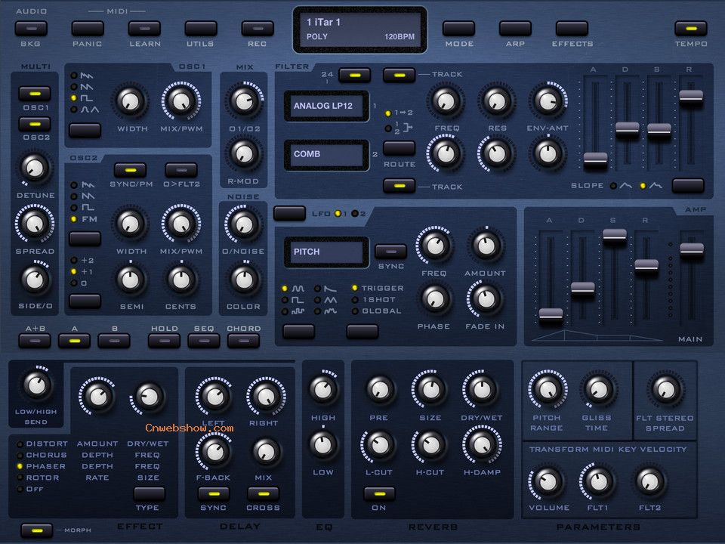Click the MIDI PANIC button
This screenshot has height=544, width=725.
click(x=88, y=29)
